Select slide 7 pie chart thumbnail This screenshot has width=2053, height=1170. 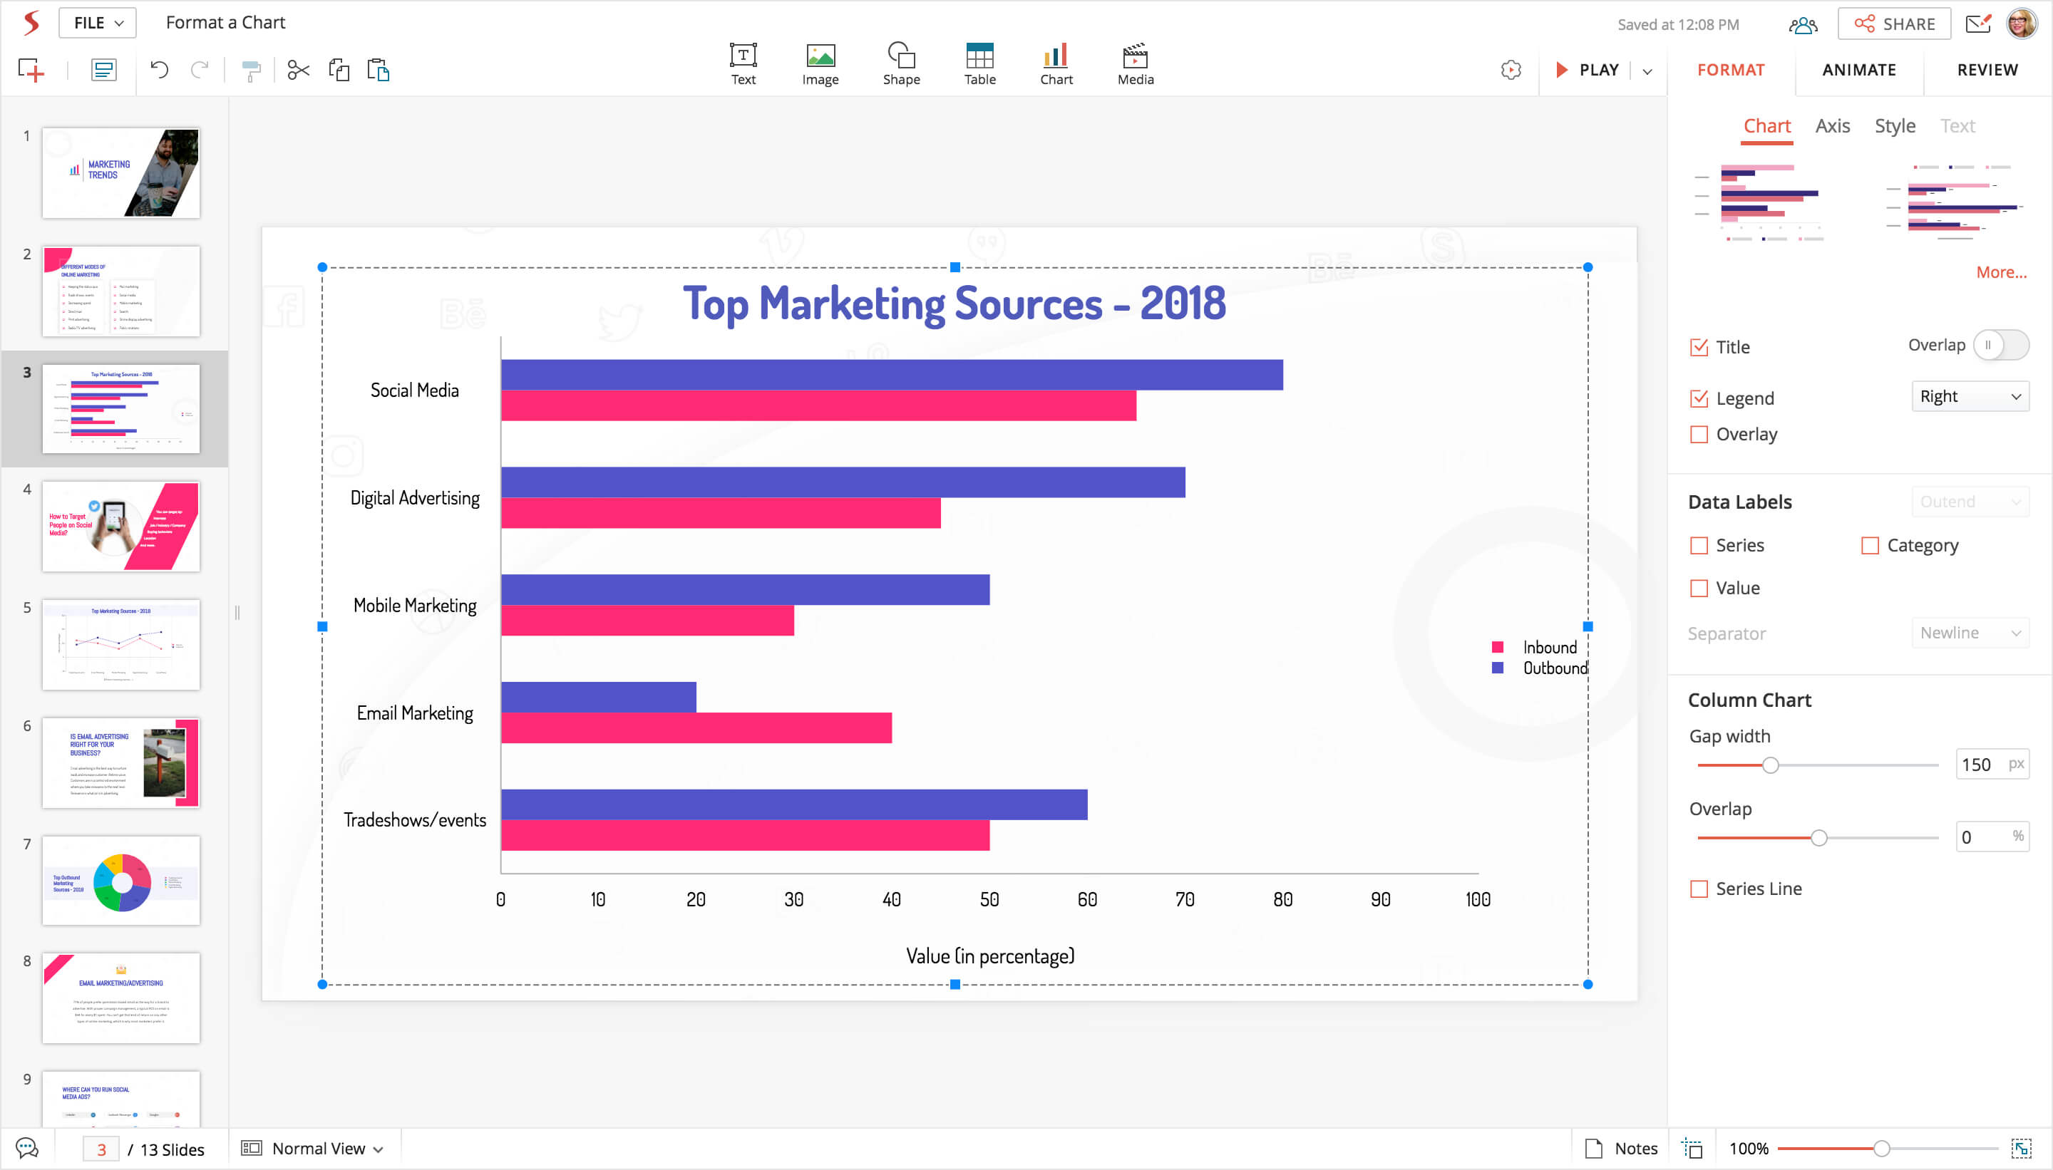tap(120, 881)
